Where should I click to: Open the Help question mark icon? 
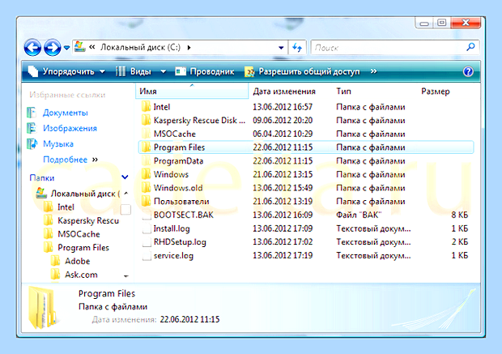(468, 71)
